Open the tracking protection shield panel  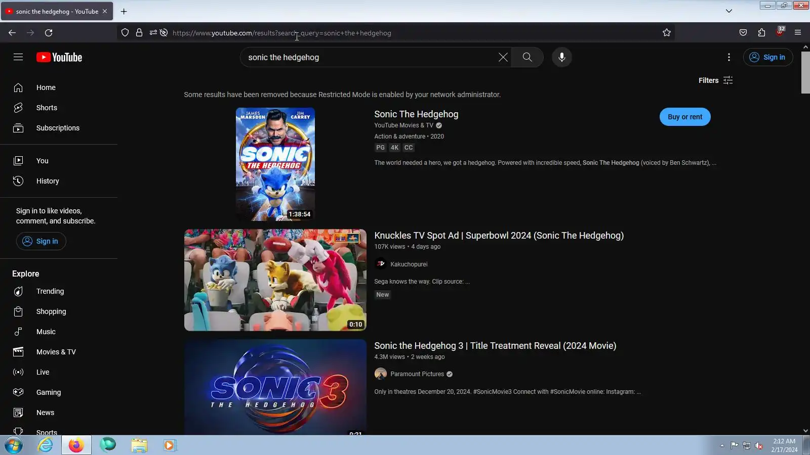click(125, 33)
